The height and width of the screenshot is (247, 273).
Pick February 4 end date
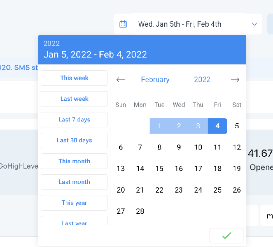click(x=218, y=126)
